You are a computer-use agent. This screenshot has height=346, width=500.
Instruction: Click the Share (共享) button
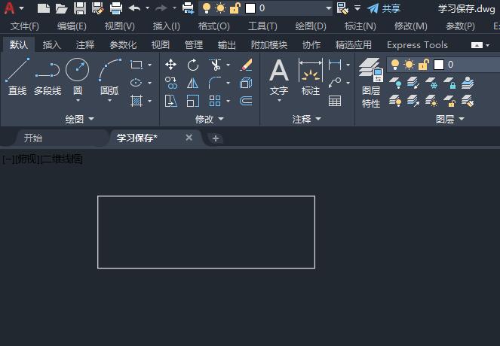[384, 8]
